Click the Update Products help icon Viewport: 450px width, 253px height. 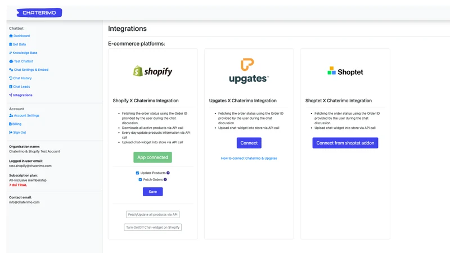pos(168,173)
